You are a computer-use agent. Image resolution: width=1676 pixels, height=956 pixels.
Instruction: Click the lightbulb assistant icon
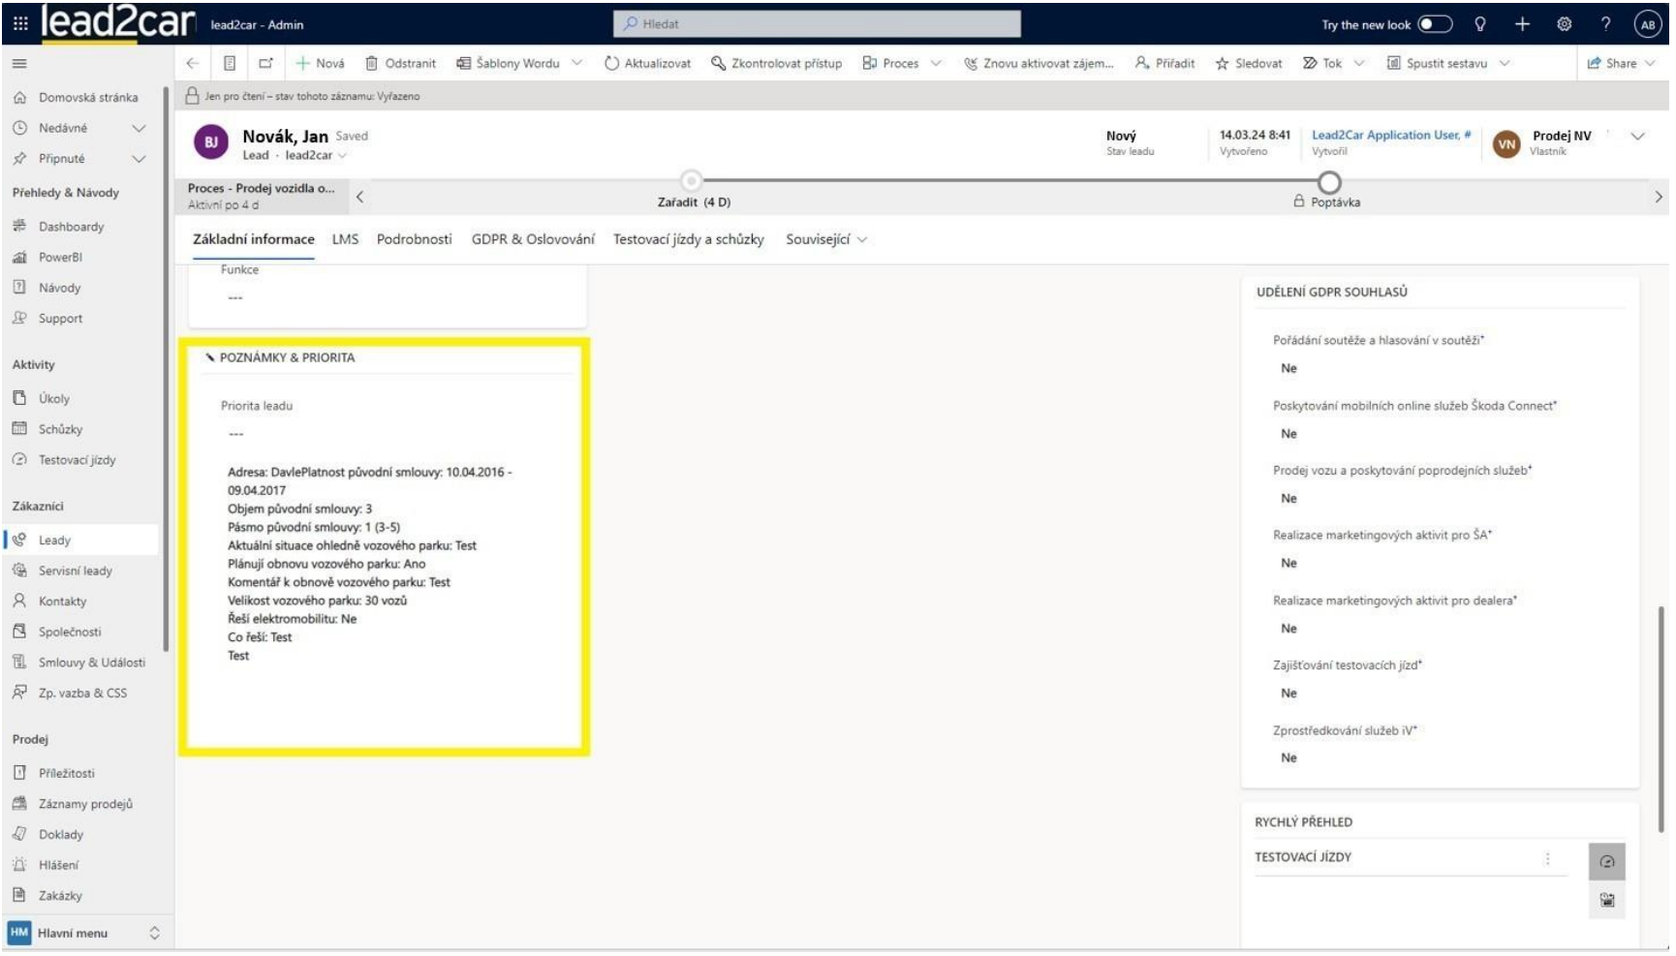point(1479,24)
